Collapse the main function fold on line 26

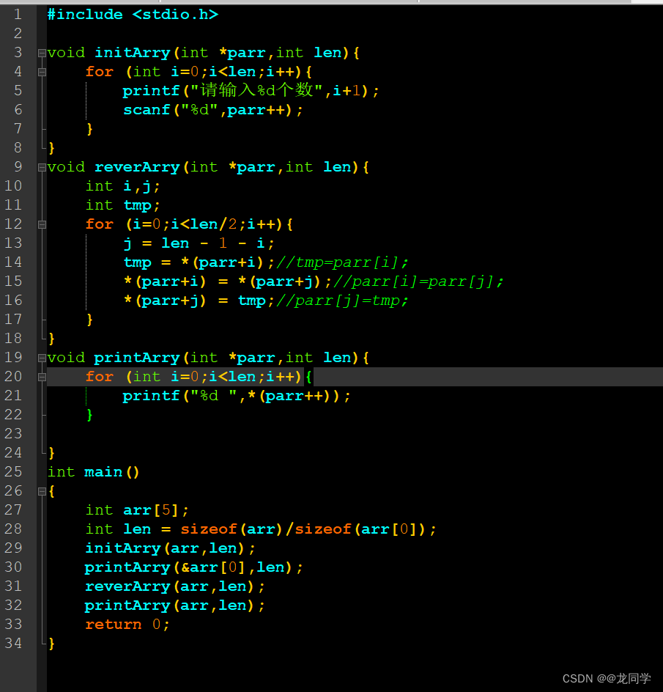42,491
